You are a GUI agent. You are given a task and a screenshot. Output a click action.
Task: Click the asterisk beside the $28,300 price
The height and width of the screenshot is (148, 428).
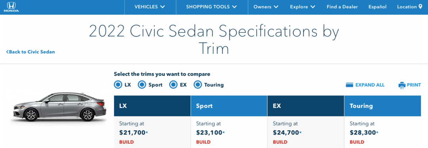pos(377,133)
